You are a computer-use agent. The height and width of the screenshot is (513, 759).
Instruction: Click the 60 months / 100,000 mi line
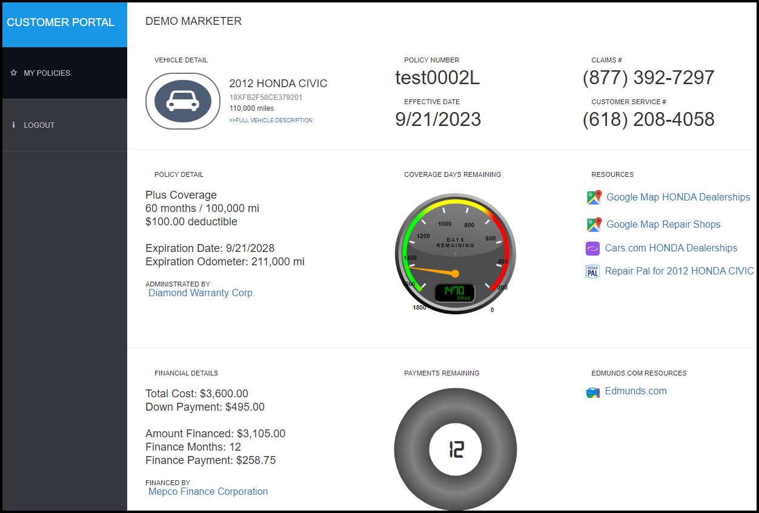click(202, 208)
